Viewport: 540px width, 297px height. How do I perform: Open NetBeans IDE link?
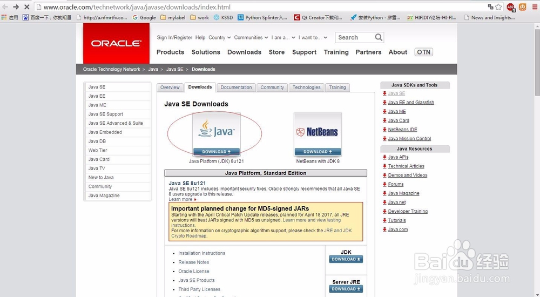click(402, 130)
